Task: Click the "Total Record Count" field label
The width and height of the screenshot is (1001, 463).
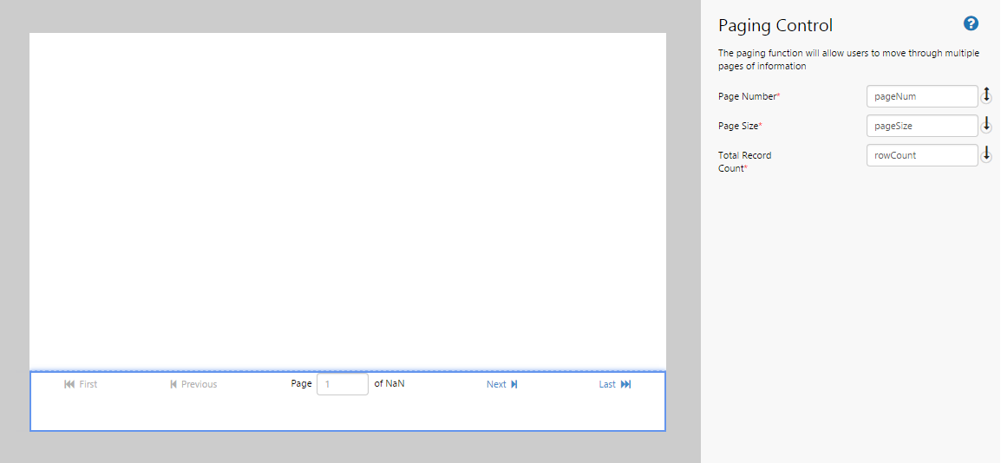Action: [744, 161]
